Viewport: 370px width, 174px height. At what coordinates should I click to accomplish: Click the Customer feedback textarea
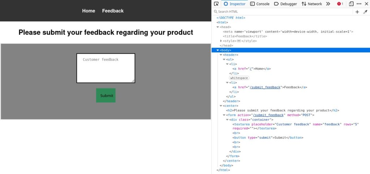click(x=106, y=68)
